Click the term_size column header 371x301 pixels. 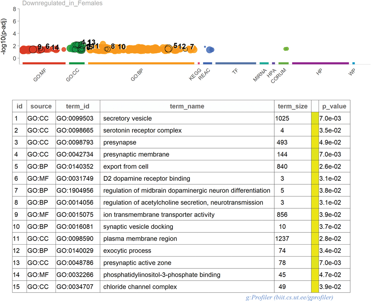(x=293, y=106)
